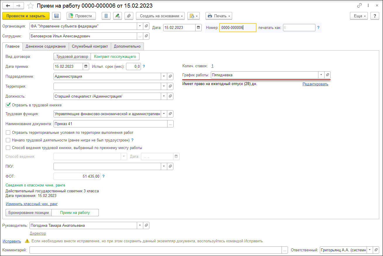Open Территория record with its open icon
This screenshot has height=256, width=383.
[170, 86]
